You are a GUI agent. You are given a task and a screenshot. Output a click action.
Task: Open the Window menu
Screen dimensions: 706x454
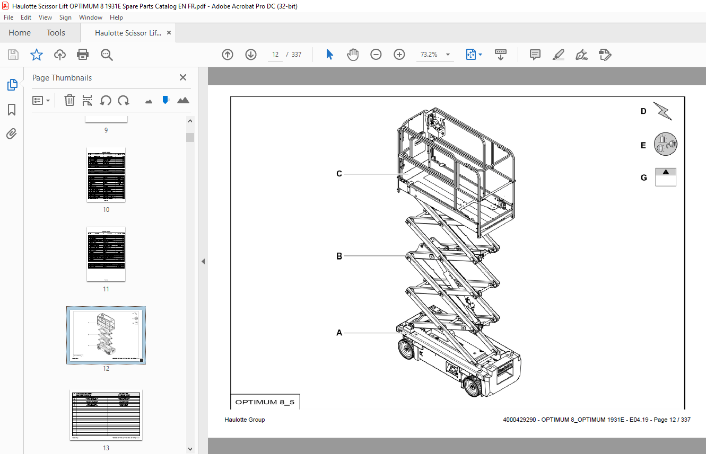pyautogui.click(x=91, y=17)
